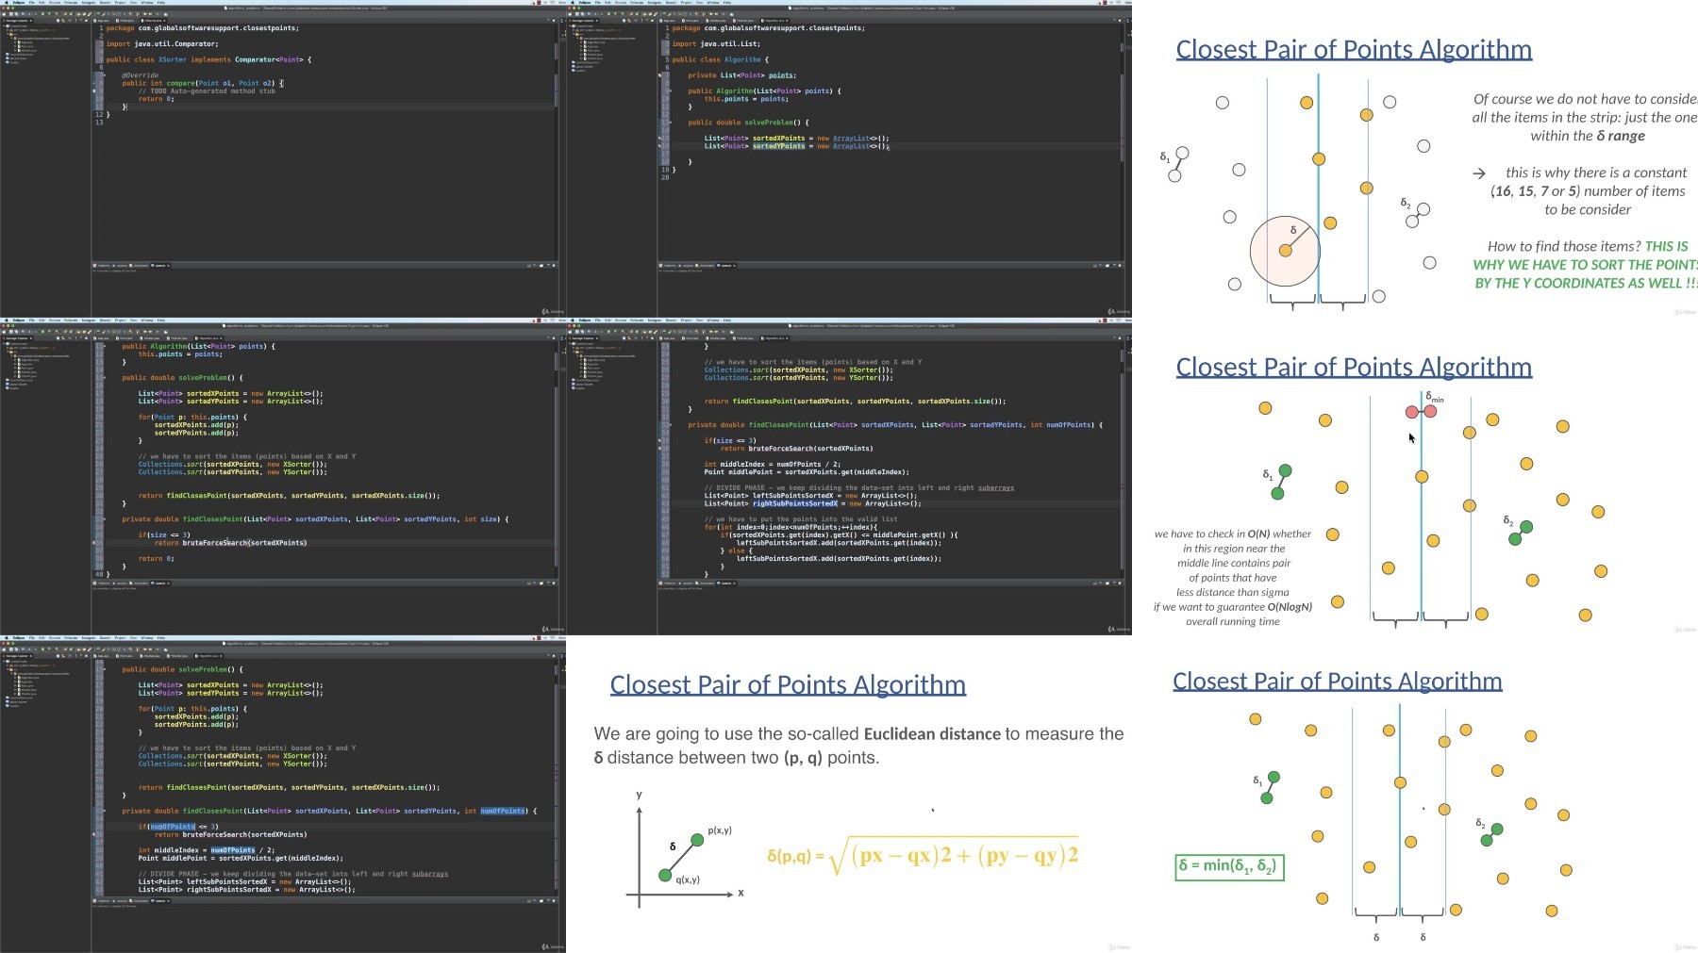Select Point.java tab in 20-line Algorithm window
The height and width of the screenshot is (953, 1698).
pyautogui.click(x=691, y=21)
